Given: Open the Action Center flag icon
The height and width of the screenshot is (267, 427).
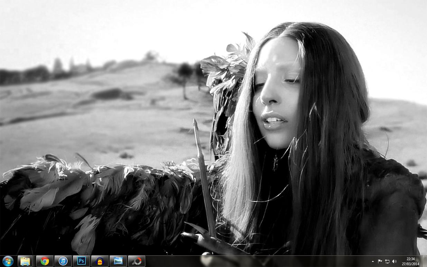Looking at the screenshot, I should click(x=380, y=261).
